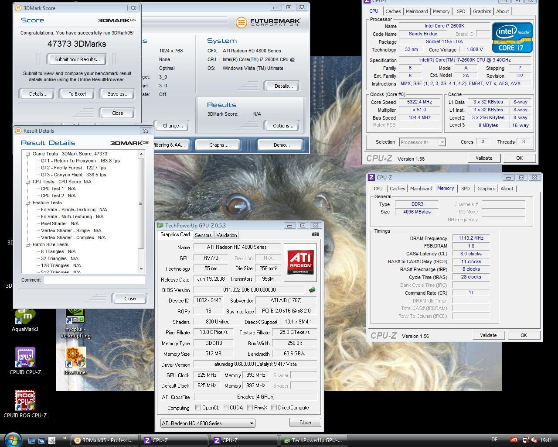Select GT3 - Canyon Flight result row
The height and width of the screenshot is (447, 558).
[73, 175]
